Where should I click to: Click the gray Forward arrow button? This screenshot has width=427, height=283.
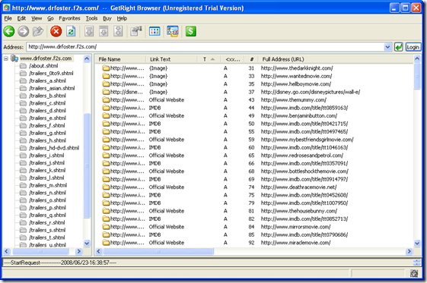[24, 31]
